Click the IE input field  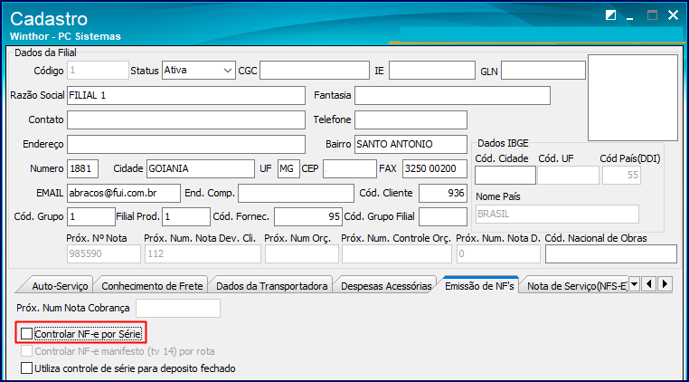pyautogui.click(x=432, y=71)
